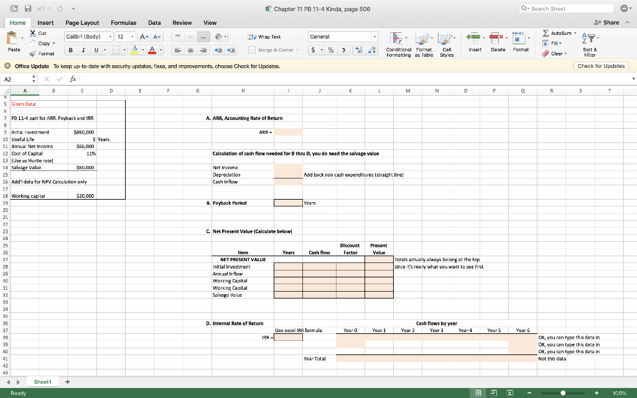Click the Delete cells icon

(x=496, y=38)
